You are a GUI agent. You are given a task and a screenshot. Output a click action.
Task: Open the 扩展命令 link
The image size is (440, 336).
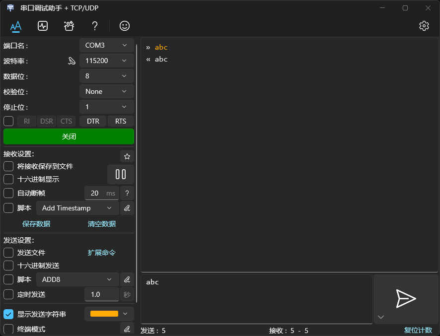(102, 253)
